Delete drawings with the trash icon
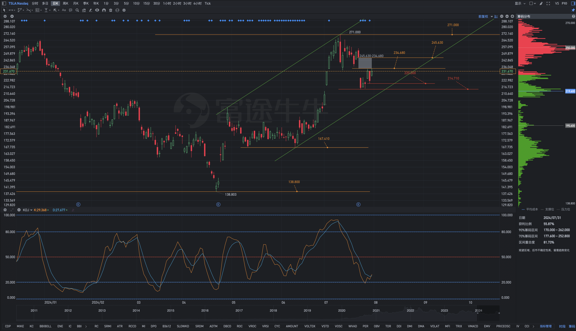Screen dimensions: 576x331 [111, 10]
